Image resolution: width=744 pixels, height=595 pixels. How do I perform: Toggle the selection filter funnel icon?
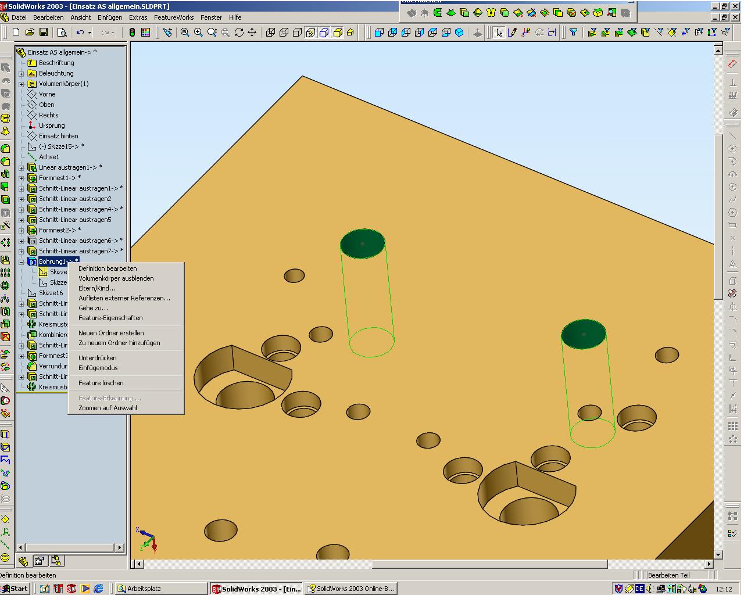573,33
